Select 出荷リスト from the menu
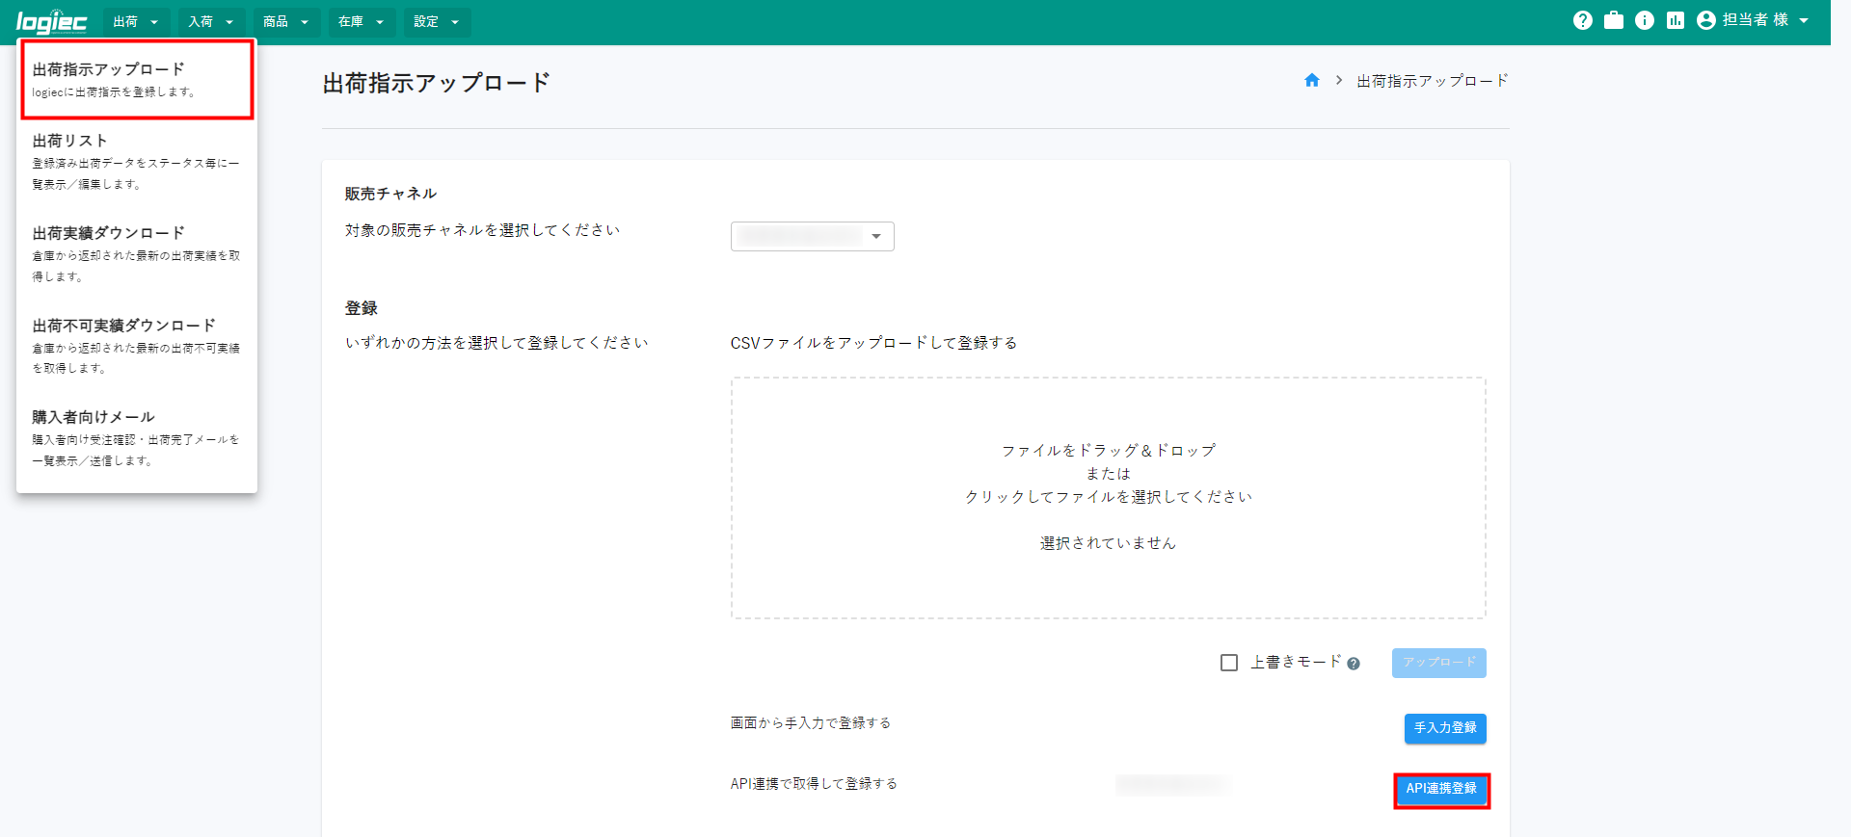 (x=136, y=161)
